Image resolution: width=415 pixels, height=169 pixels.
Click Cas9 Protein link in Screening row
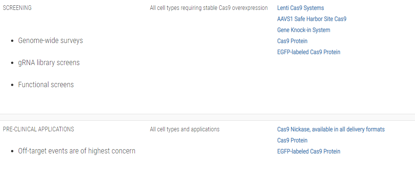[x=292, y=41]
